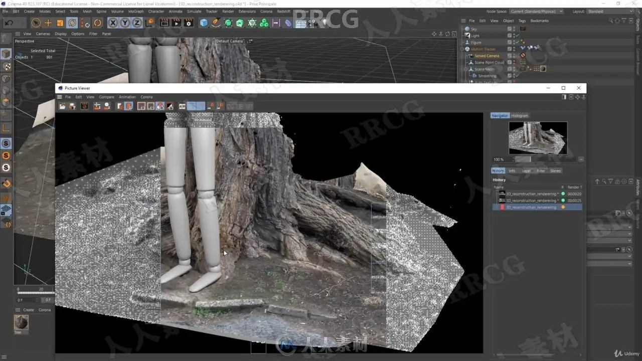Click Render to Picture Viewer clapperboard icon
The image size is (642, 361).
tap(176, 23)
